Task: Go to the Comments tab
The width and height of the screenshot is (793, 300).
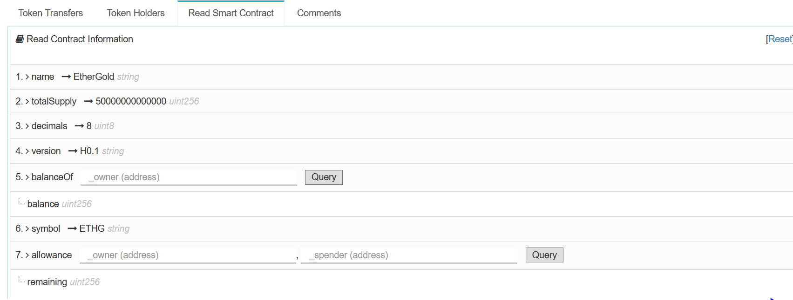Action: click(319, 13)
